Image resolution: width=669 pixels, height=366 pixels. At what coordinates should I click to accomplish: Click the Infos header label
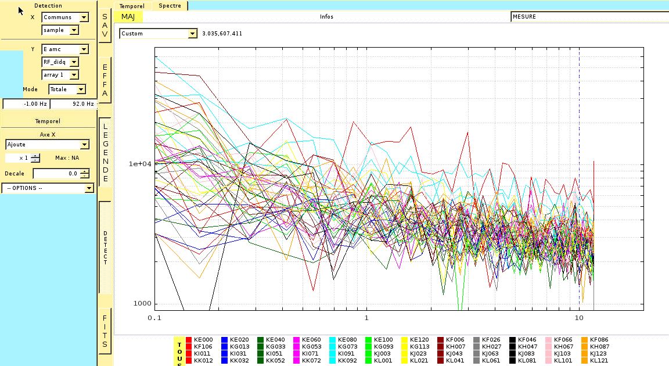pos(326,17)
